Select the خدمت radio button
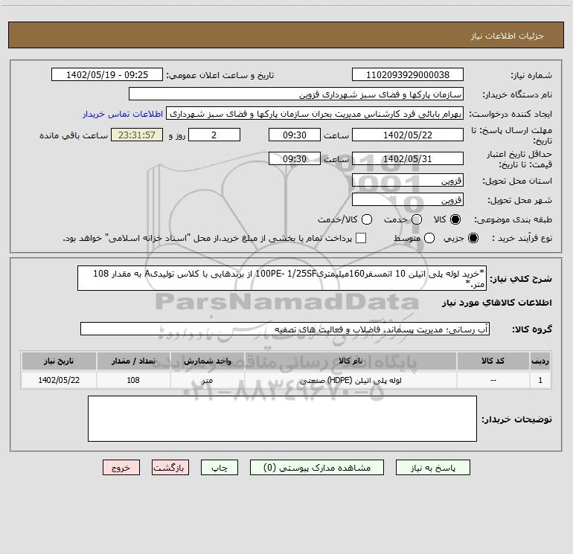Viewport: 573px width, 554px height. [417, 219]
